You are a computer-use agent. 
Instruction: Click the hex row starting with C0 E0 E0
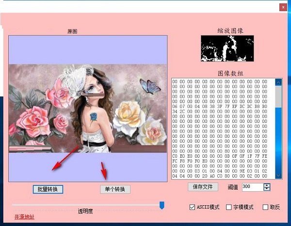[220, 156]
